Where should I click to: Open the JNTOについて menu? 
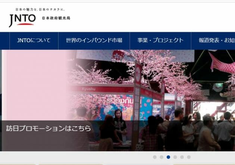(34, 41)
